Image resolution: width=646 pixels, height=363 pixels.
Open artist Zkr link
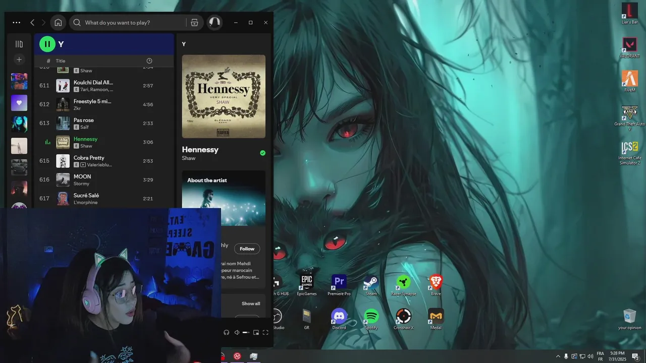(77, 108)
